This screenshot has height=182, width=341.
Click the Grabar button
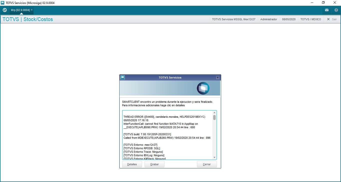pyautogui.click(x=155, y=164)
